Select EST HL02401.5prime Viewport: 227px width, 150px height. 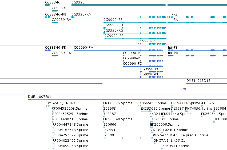coord(174,130)
